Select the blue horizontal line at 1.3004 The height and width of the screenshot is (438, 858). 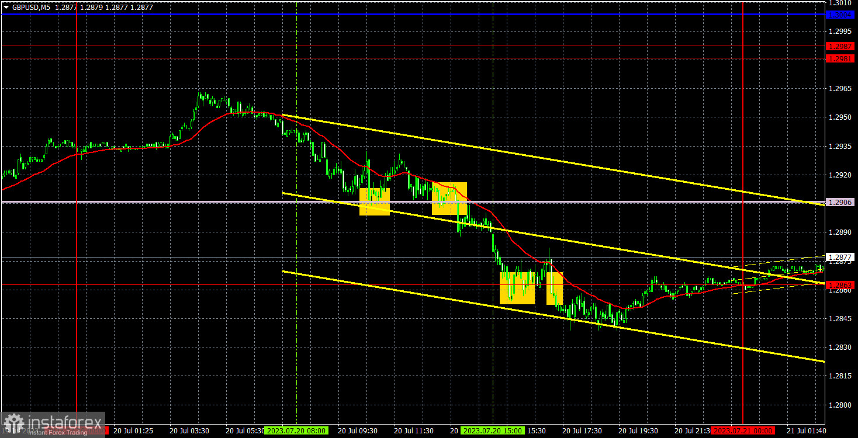[x=413, y=15]
